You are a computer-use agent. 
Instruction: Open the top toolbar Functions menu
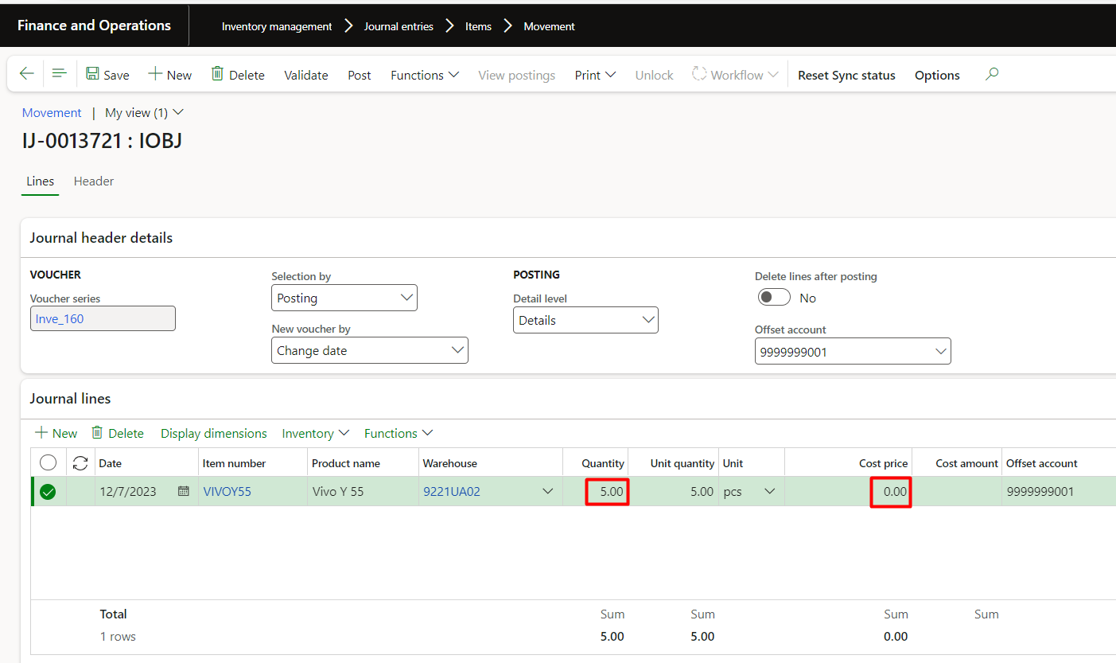424,75
